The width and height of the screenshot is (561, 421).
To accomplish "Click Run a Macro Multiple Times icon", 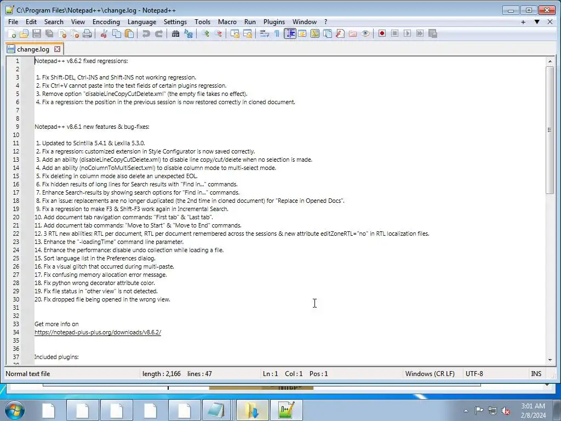I will (x=420, y=33).
